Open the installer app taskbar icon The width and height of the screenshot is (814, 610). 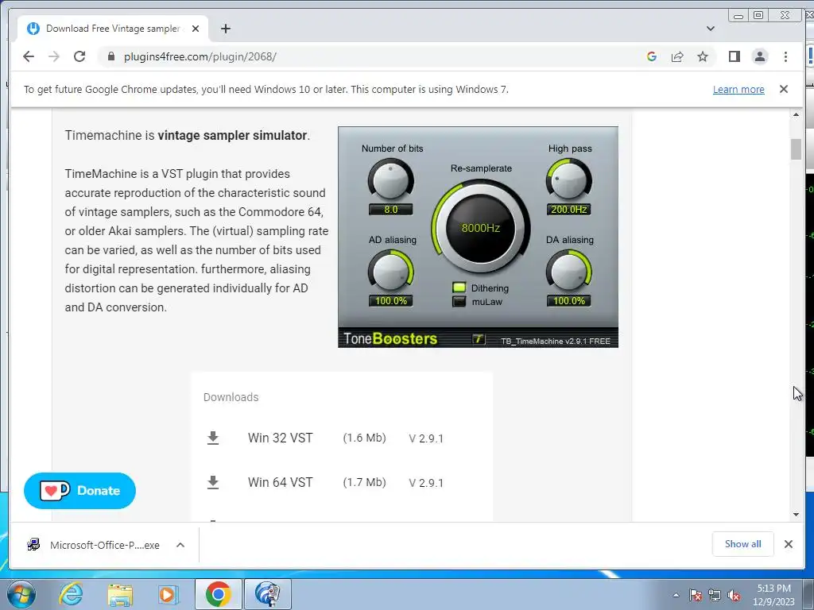coord(268,594)
